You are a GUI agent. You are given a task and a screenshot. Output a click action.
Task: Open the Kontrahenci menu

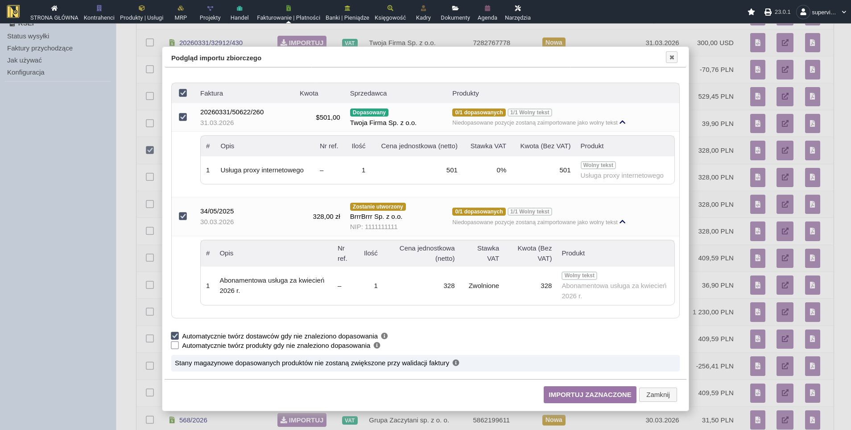tap(99, 13)
